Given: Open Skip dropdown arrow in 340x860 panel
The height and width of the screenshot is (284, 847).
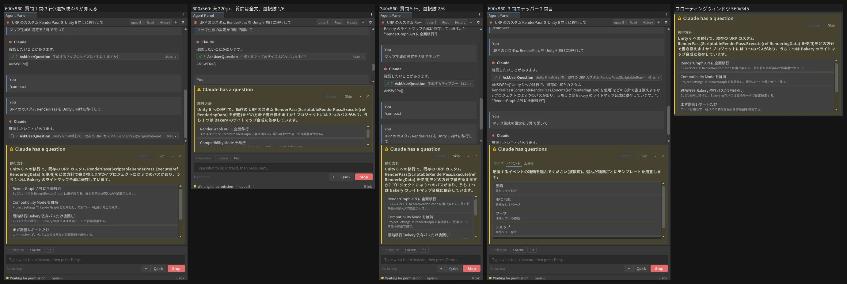Looking at the screenshot, I should 468,156.
